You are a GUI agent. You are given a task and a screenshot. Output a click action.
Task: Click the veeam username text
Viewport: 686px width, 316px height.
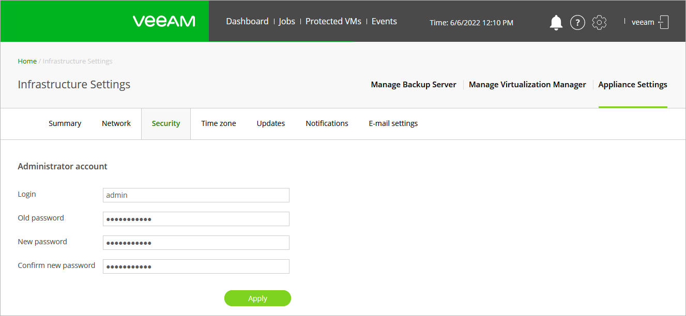[x=643, y=22]
